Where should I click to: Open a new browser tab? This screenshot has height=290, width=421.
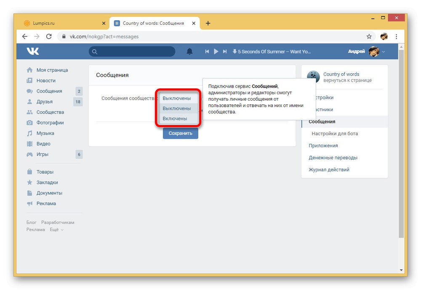pos(208,24)
